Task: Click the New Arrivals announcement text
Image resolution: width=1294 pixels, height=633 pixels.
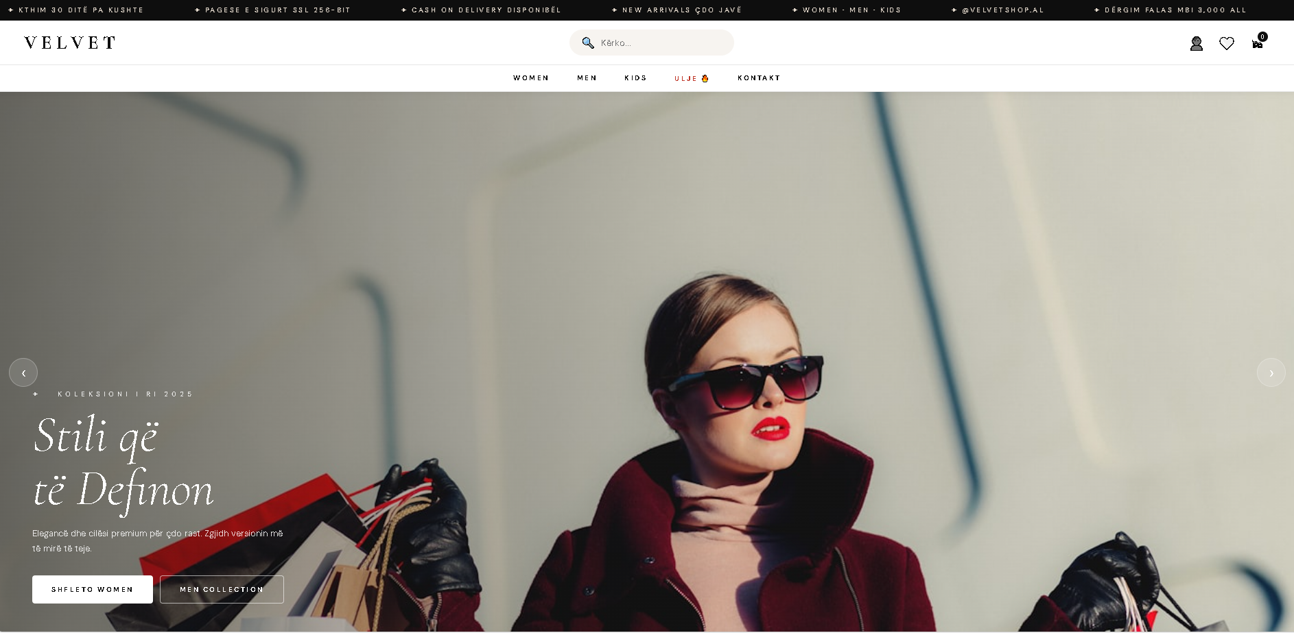Action: 681,10
